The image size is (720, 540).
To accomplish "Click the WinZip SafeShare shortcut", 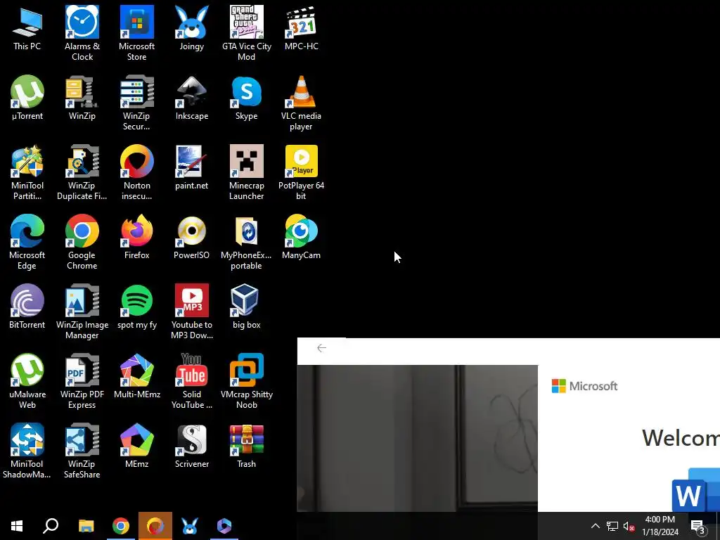I will [x=82, y=451].
